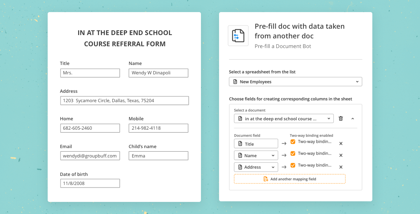Image resolution: width=420 pixels, height=214 pixels.
Task: Click the arrow next to Address field
Action: (x=284, y=167)
